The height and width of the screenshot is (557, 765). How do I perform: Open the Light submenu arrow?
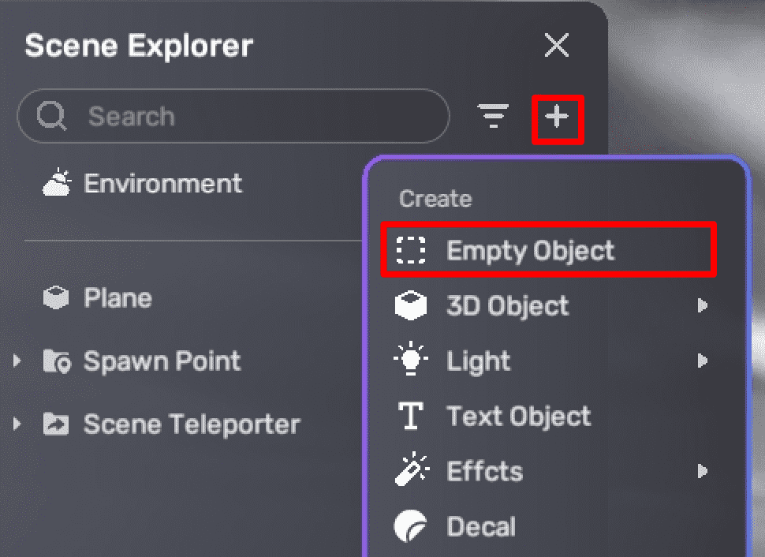pyautogui.click(x=702, y=361)
